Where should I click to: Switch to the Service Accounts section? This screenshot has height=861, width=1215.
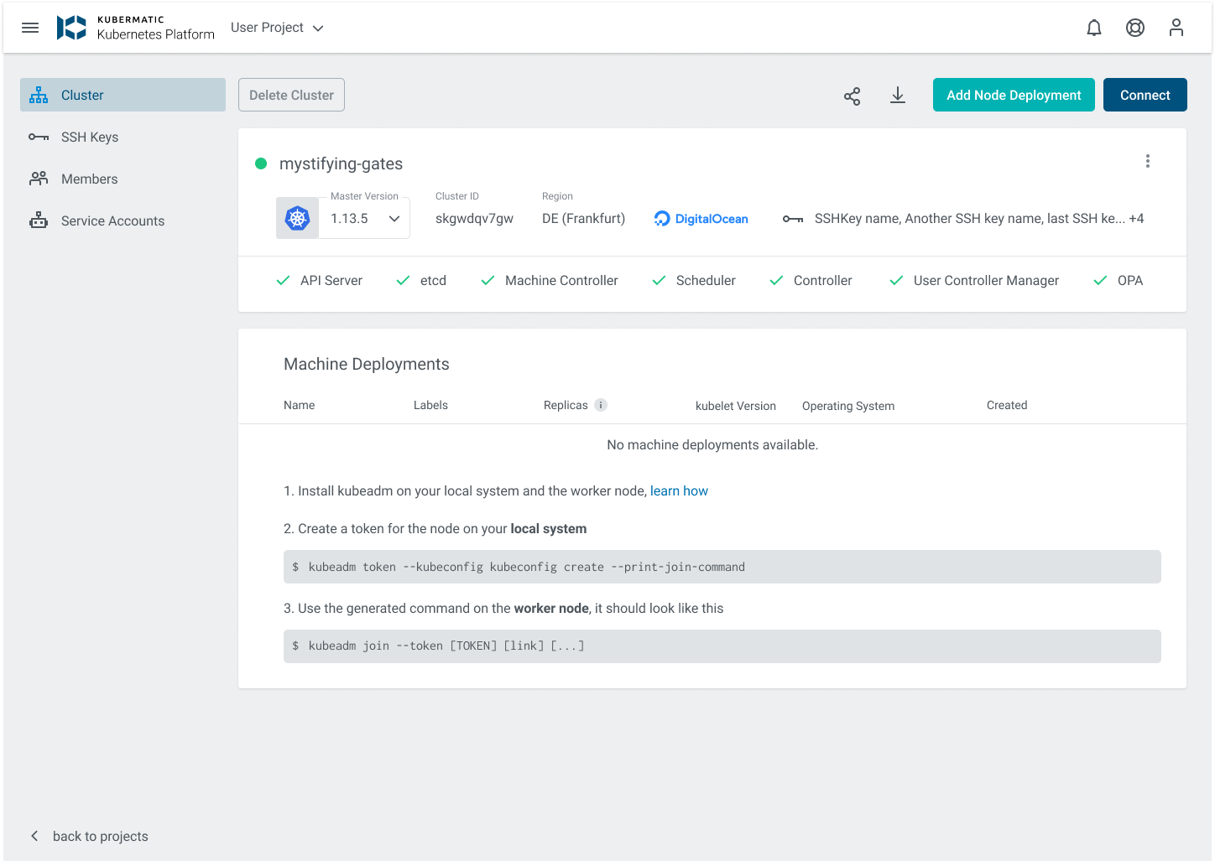[x=112, y=220]
